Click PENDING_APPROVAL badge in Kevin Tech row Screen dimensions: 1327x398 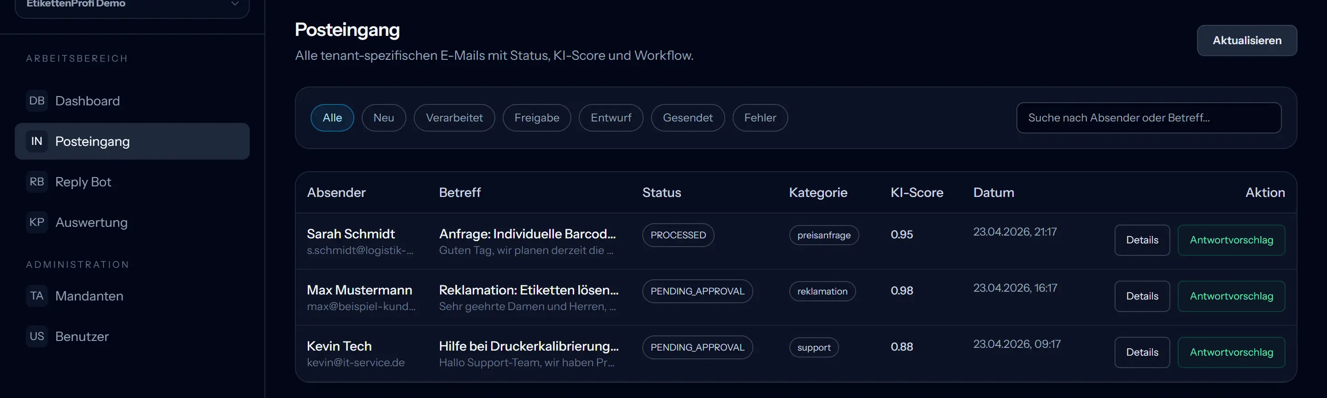point(698,347)
